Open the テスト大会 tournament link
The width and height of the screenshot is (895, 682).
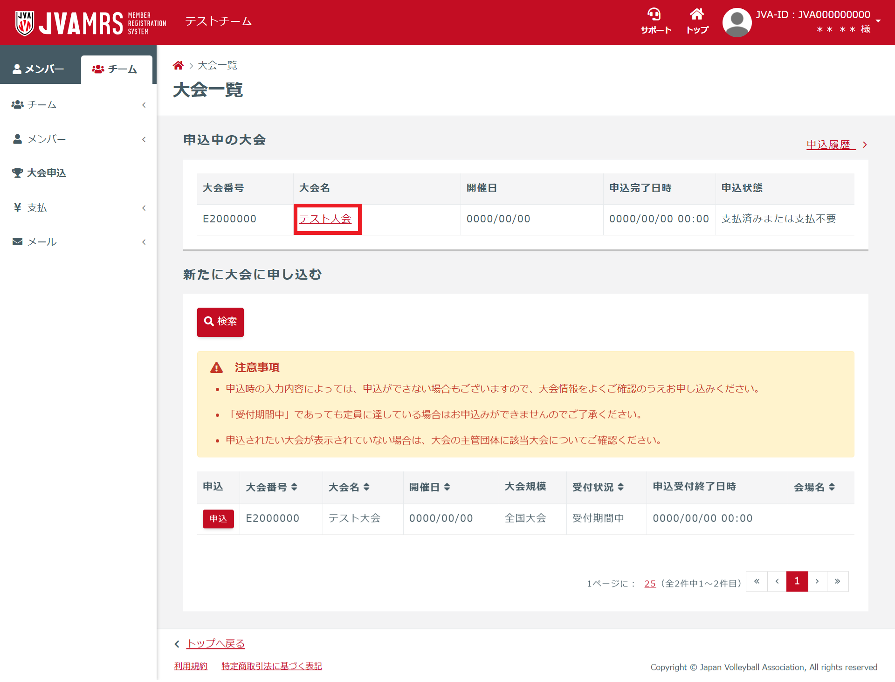click(x=325, y=219)
